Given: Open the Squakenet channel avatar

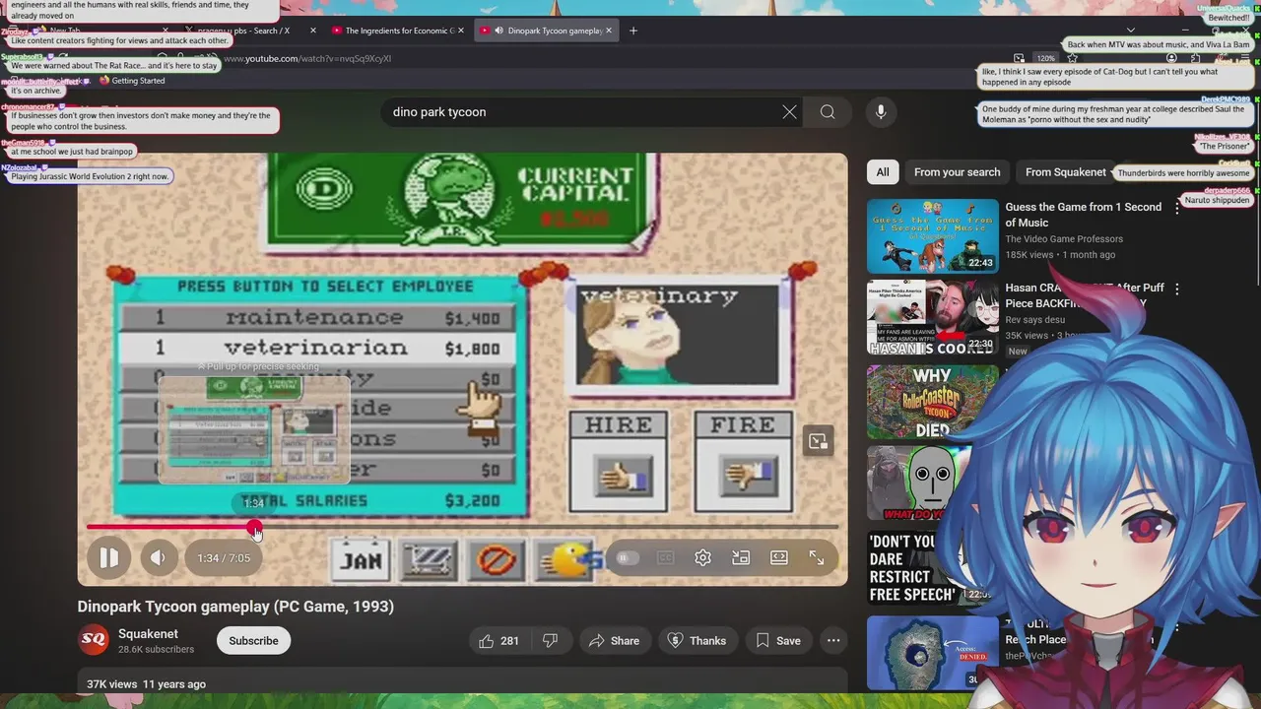Looking at the screenshot, I should [94, 641].
